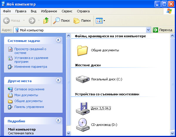Click the right pane scrollbar down arrow
This screenshot has height=137, width=176.
coord(172,133)
